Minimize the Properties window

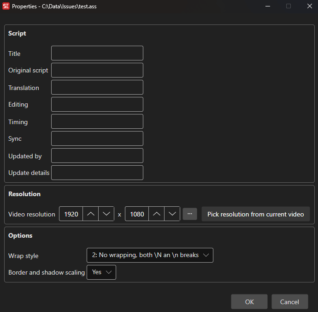268,6
